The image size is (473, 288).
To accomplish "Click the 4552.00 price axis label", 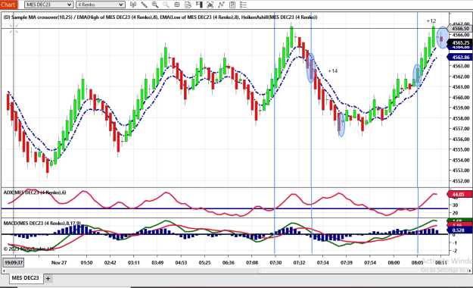I will 461,180.
